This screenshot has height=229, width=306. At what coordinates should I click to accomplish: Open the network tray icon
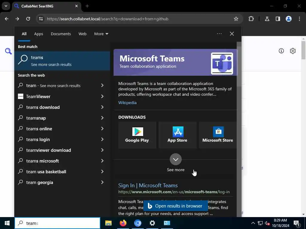coord(260,223)
